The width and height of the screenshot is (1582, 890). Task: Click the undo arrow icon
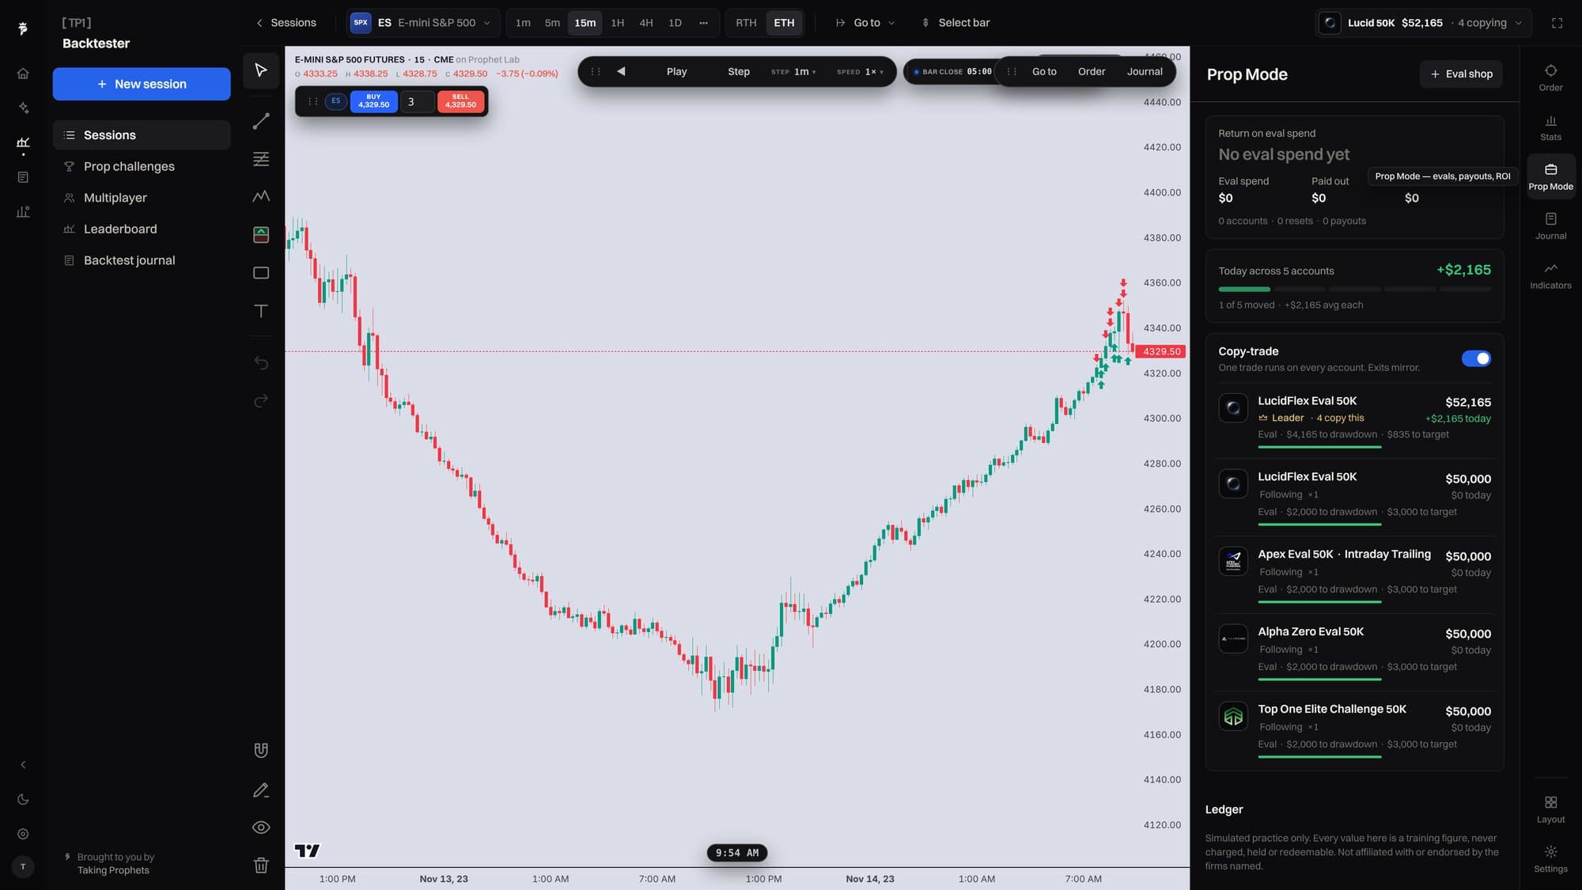(x=261, y=362)
